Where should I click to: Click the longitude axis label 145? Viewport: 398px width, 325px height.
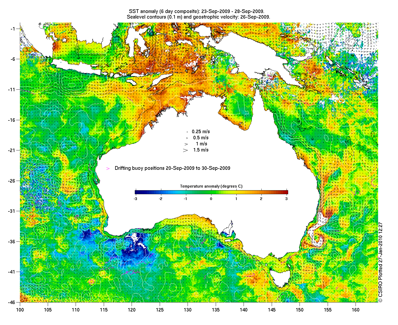click(272, 310)
